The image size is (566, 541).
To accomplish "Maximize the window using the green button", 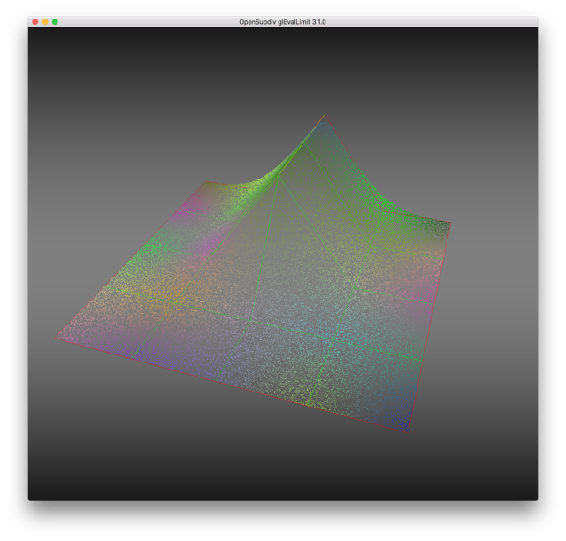I will [x=55, y=21].
